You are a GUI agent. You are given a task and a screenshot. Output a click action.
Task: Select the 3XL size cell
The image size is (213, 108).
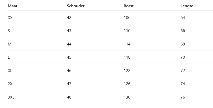pos(11,97)
